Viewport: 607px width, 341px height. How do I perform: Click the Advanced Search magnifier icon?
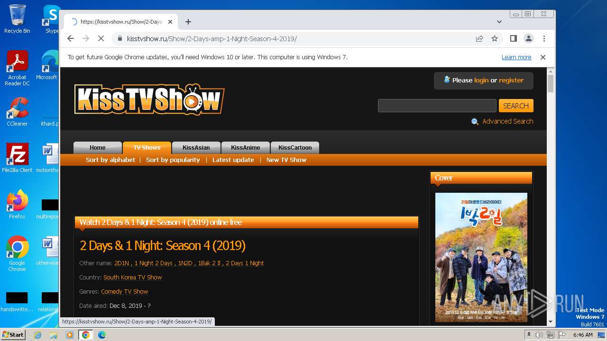tap(475, 122)
